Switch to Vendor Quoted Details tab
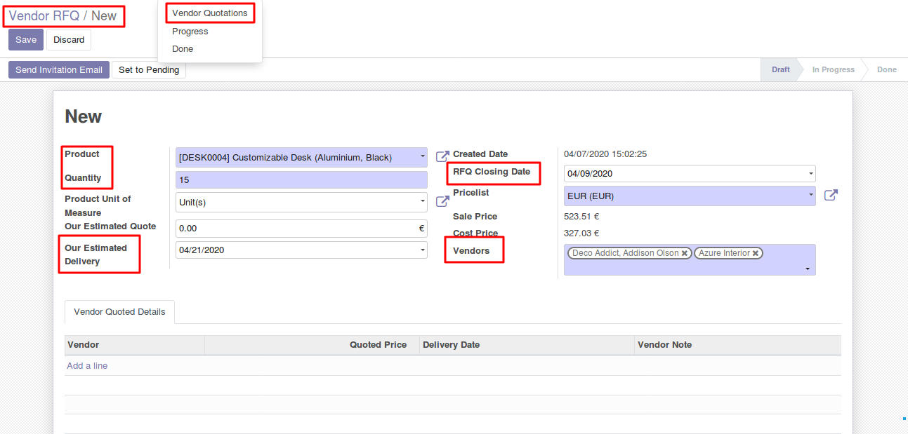 coord(119,312)
